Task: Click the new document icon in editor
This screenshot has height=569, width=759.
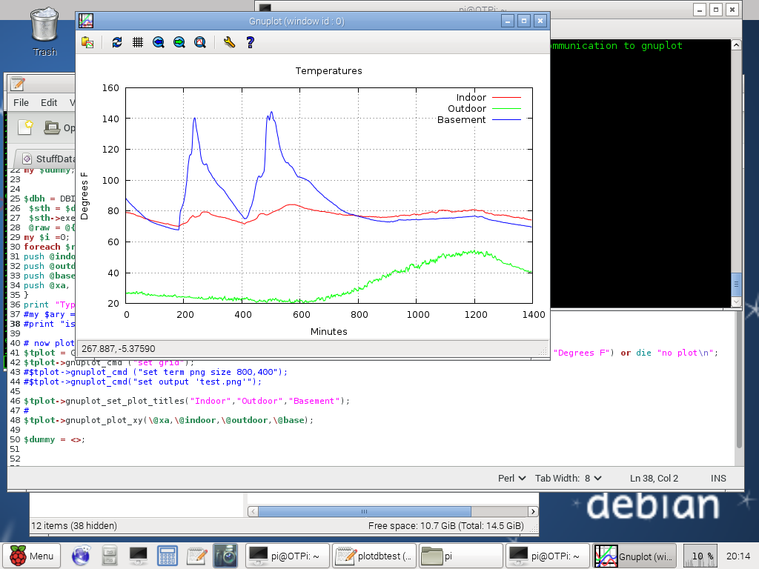Action: point(25,127)
